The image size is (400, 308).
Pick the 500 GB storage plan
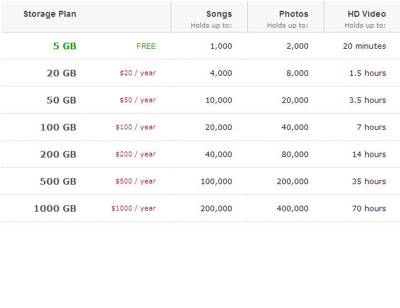pos(58,182)
